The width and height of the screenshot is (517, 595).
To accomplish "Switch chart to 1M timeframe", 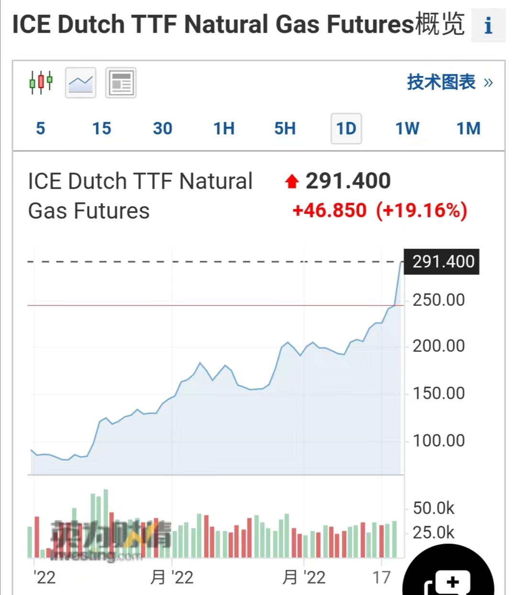I will (468, 128).
